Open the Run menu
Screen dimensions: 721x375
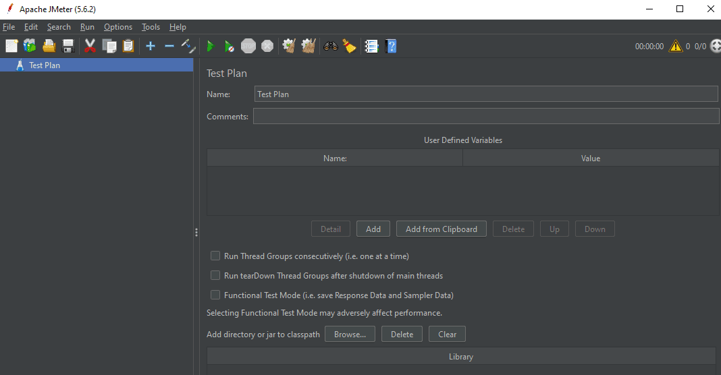pyautogui.click(x=87, y=27)
